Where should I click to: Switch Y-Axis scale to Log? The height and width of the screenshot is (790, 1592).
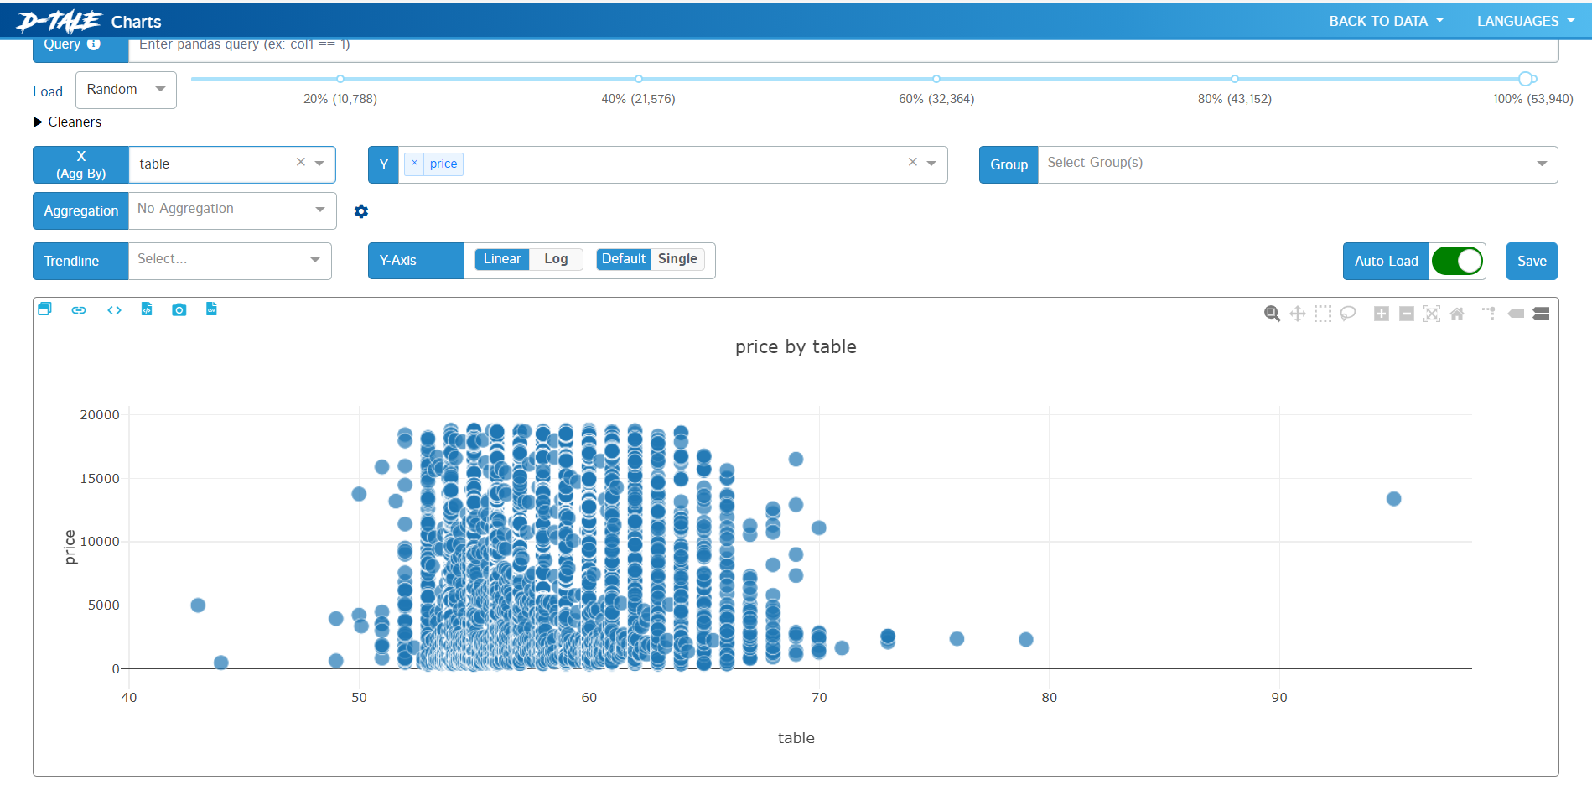(x=556, y=259)
